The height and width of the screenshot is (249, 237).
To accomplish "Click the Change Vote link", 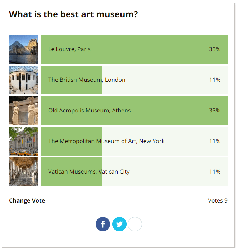I will pyautogui.click(x=27, y=200).
